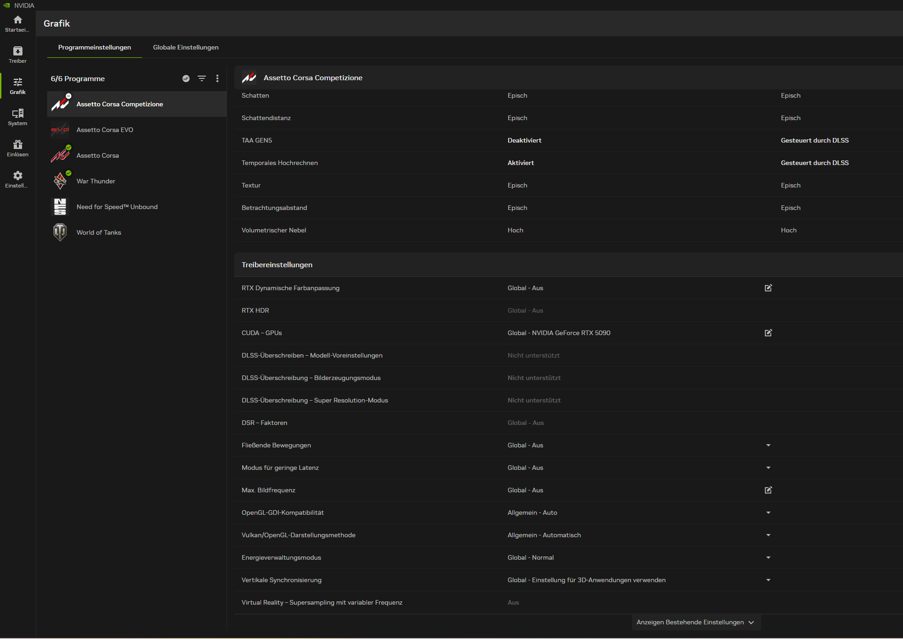Edit the CUDA – GPUs setting
This screenshot has width=903, height=639.
pos(768,333)
